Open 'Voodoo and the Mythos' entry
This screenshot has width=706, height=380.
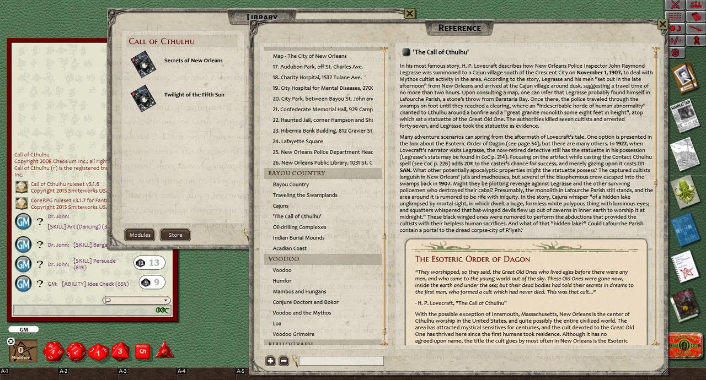coord(302,313)
